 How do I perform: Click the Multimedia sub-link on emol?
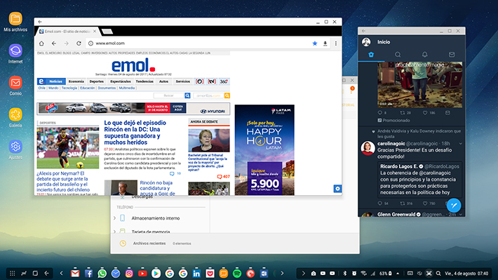127,88
